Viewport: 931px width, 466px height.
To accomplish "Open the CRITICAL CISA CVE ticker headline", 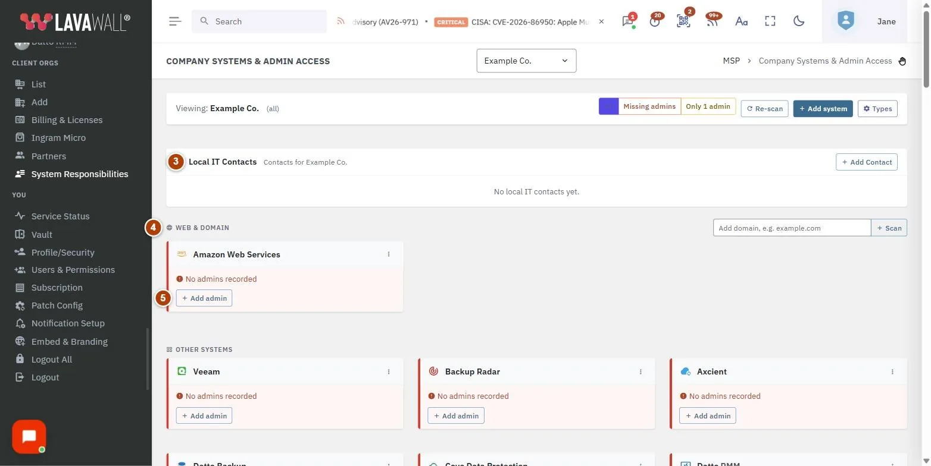I will [x=512, y=21].
